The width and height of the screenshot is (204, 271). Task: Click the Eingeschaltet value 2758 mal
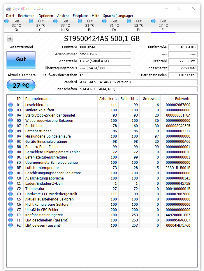point(183,68)
